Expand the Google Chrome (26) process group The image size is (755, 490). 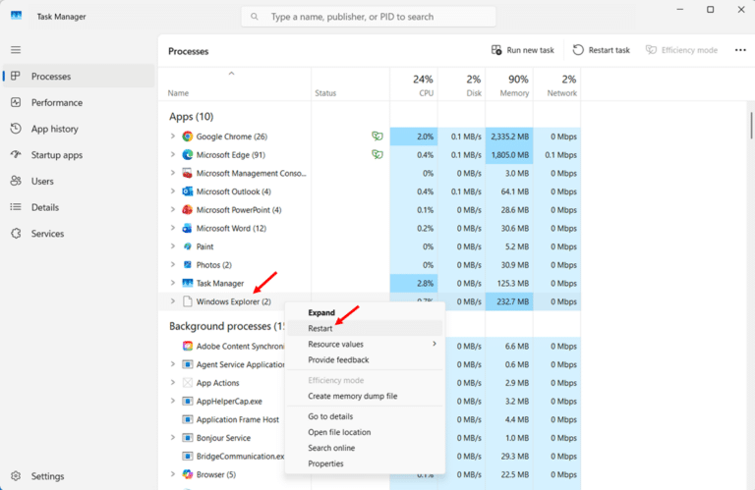click(x=172, y=136)
